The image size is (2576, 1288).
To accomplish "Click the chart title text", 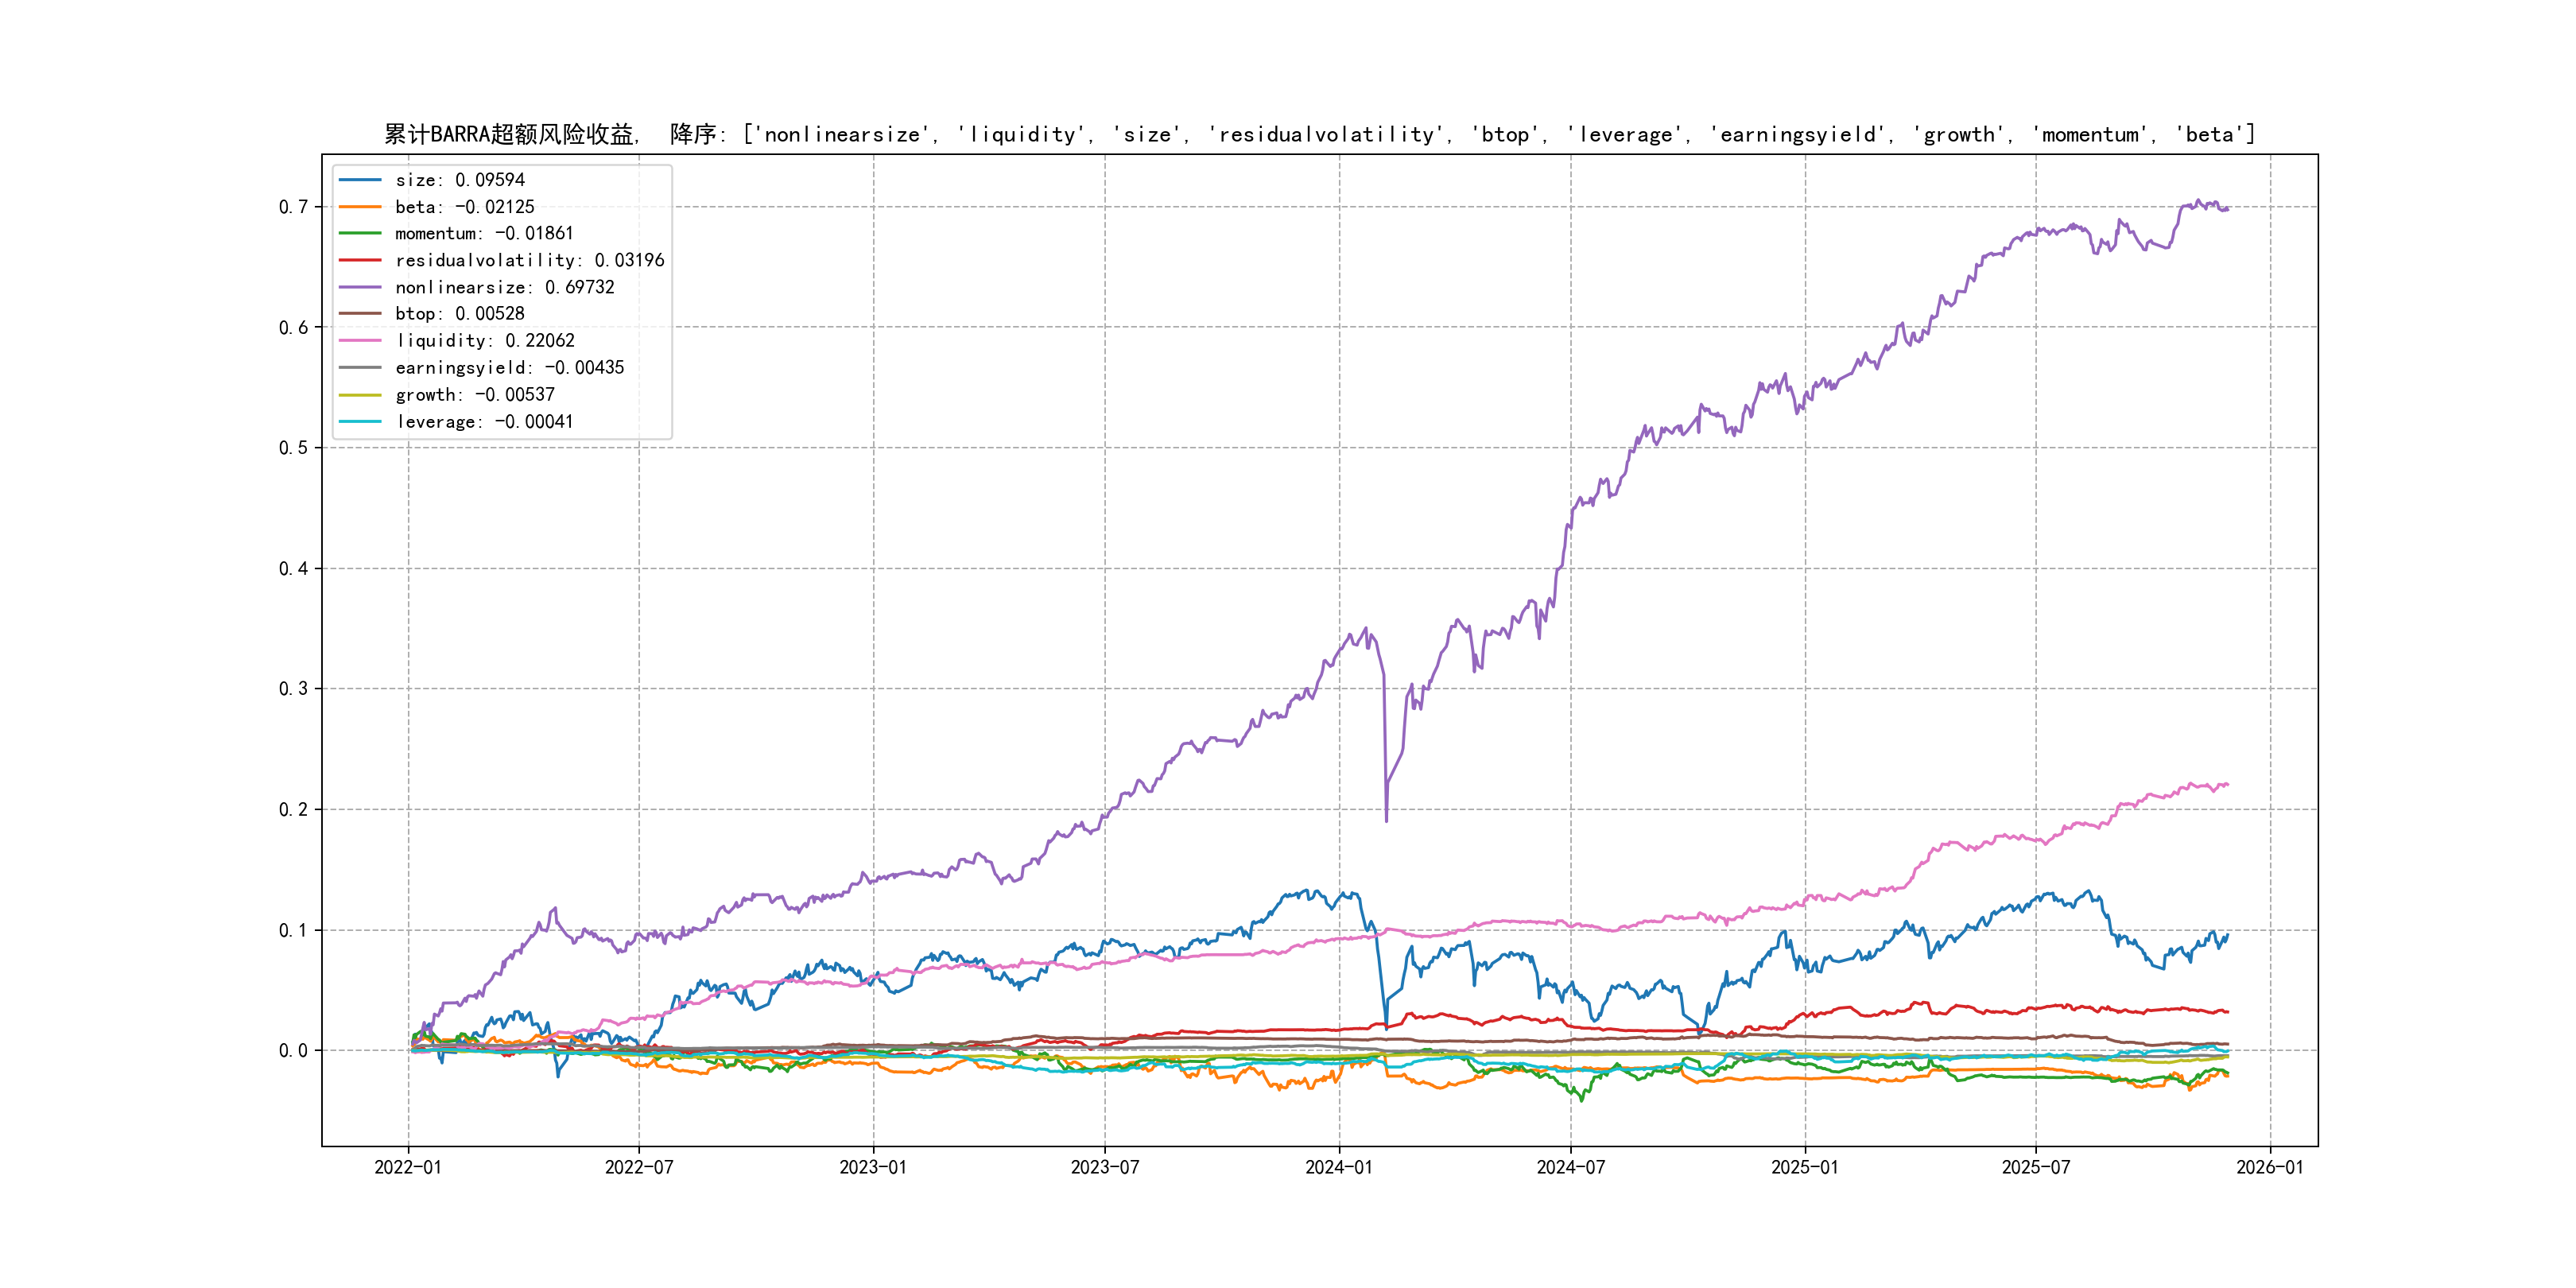I will coord(1319,134).
